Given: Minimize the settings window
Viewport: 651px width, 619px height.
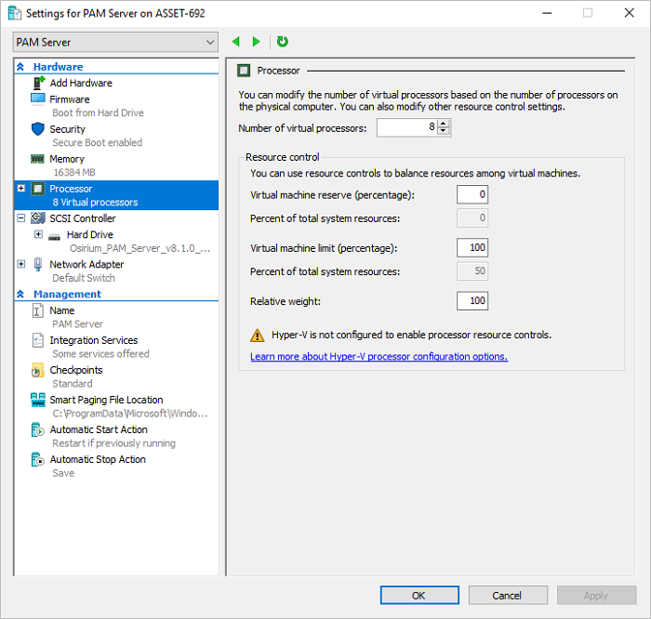Looking at the screenshot, I should click(547, 13).
